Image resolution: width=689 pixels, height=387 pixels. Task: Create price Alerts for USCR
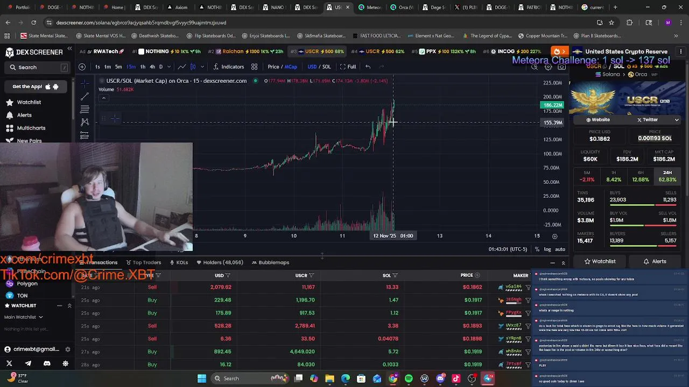tap(655, 261)
